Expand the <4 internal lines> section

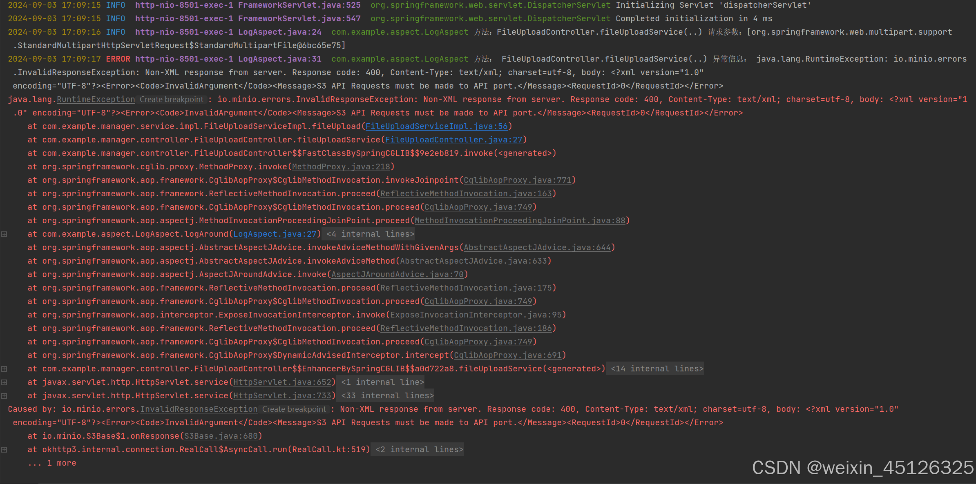368,234
